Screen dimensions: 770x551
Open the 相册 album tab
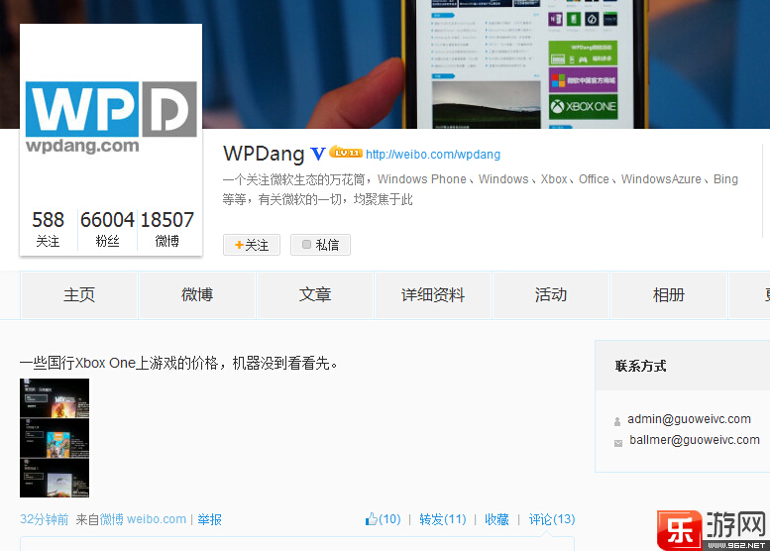668,295
